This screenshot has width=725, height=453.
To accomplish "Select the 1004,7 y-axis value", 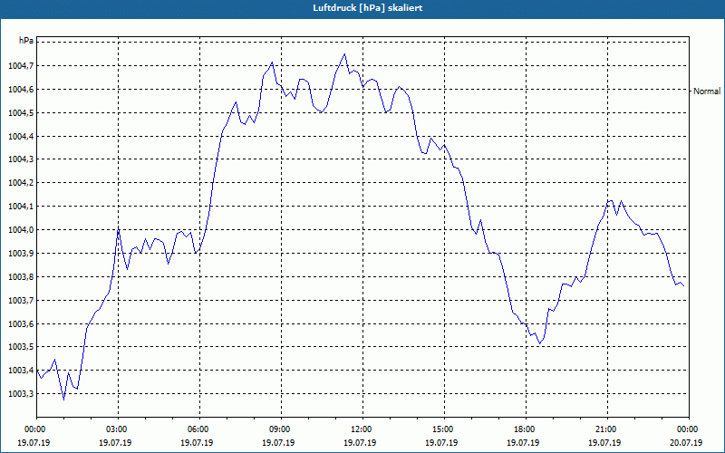I will pos(21,66).
